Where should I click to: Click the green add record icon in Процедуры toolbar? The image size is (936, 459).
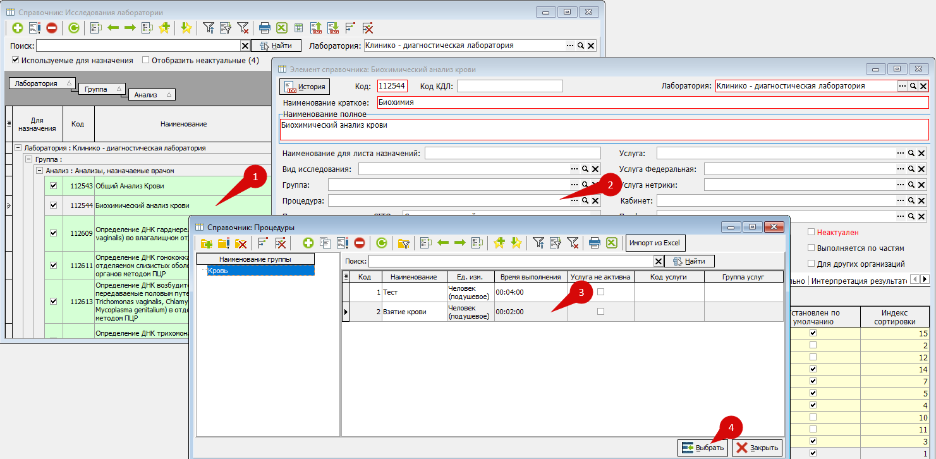pyautogui.click(x=308, y=243)
